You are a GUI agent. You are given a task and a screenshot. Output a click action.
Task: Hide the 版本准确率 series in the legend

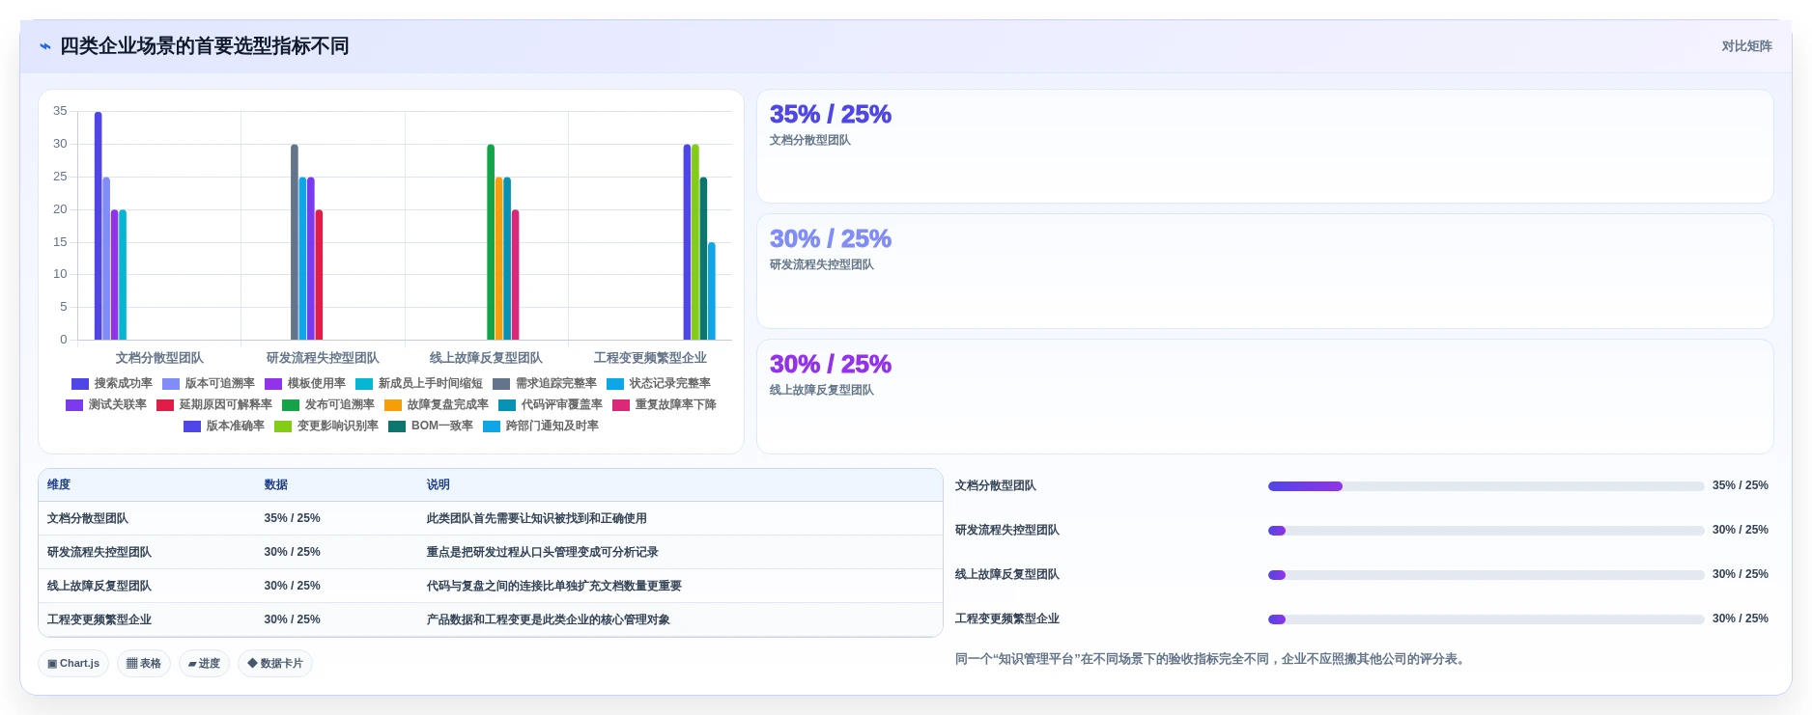(224, 426)
